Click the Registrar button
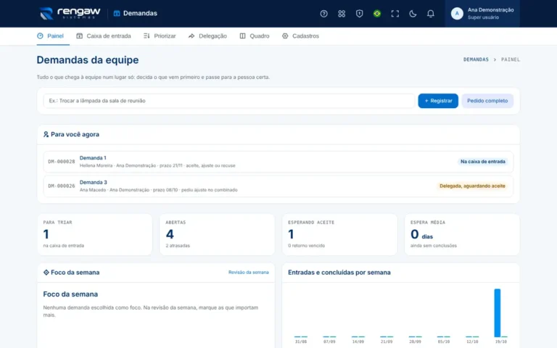This screenshot has width=557, height=348. coord(438,101)
